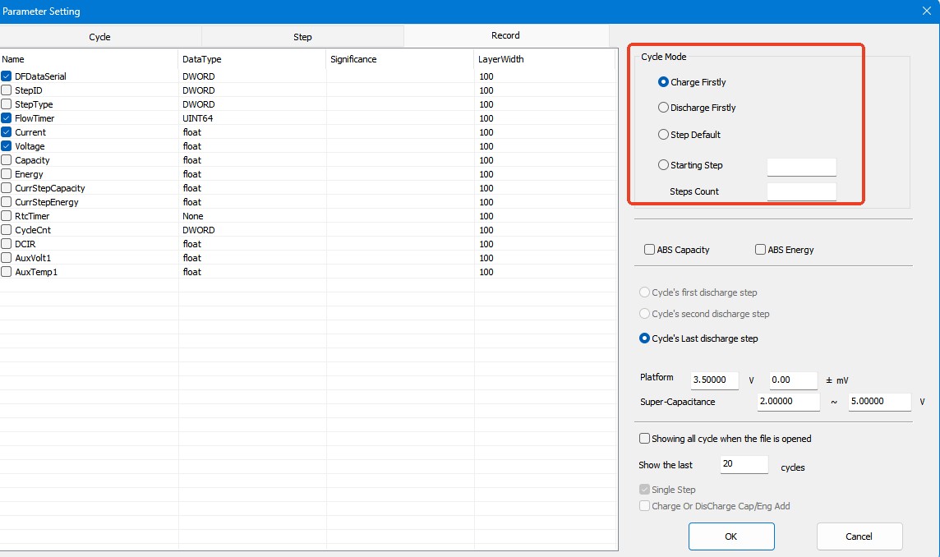Select the Step Default radio option

tap(663, 134)
